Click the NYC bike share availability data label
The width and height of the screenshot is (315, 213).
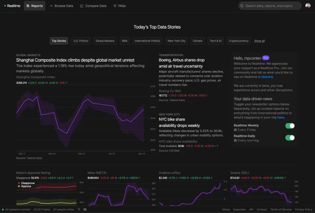coord(178,141)
